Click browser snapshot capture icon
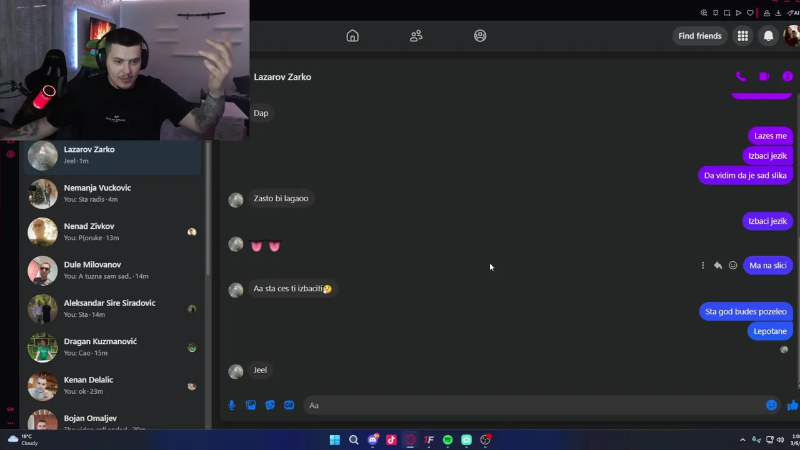 pyautogui.click(x=727, y=12)
